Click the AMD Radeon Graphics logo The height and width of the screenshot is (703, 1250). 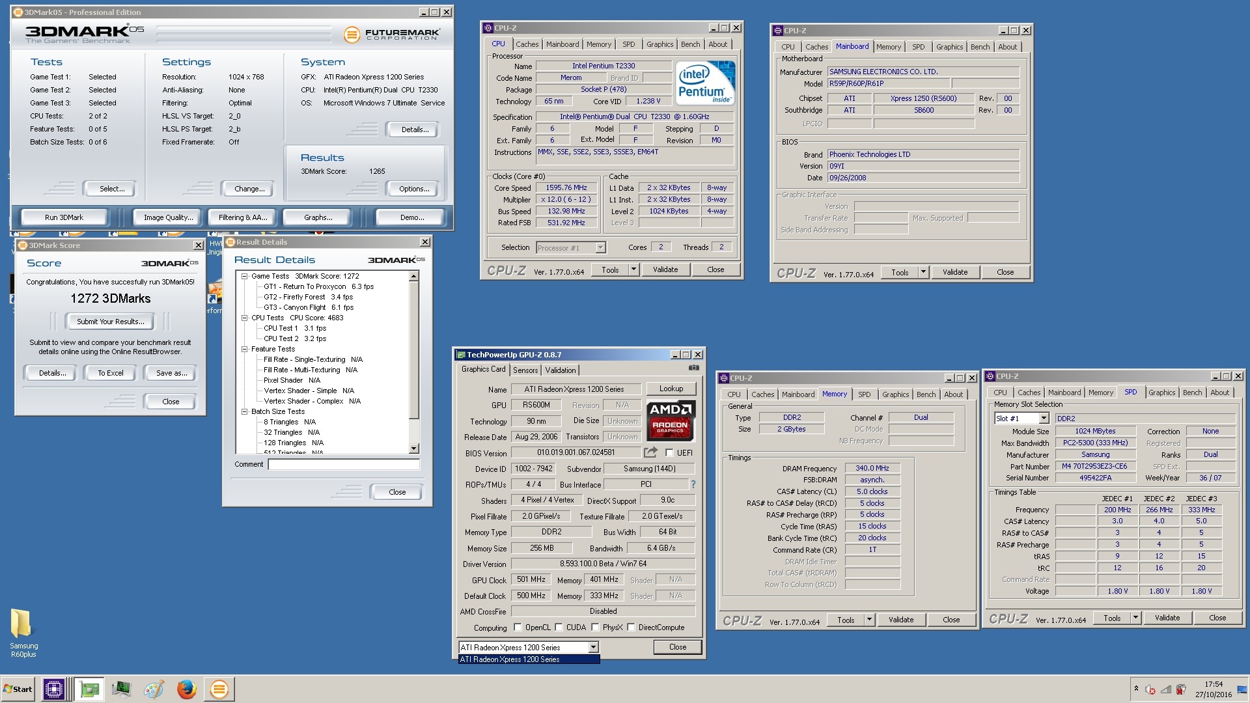(671, 420)
